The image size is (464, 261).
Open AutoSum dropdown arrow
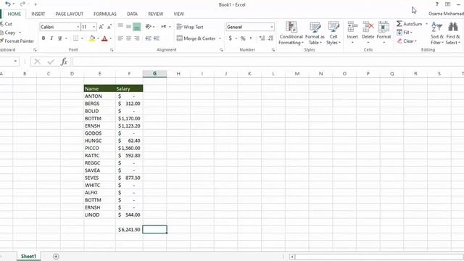[x=427, y=24]
